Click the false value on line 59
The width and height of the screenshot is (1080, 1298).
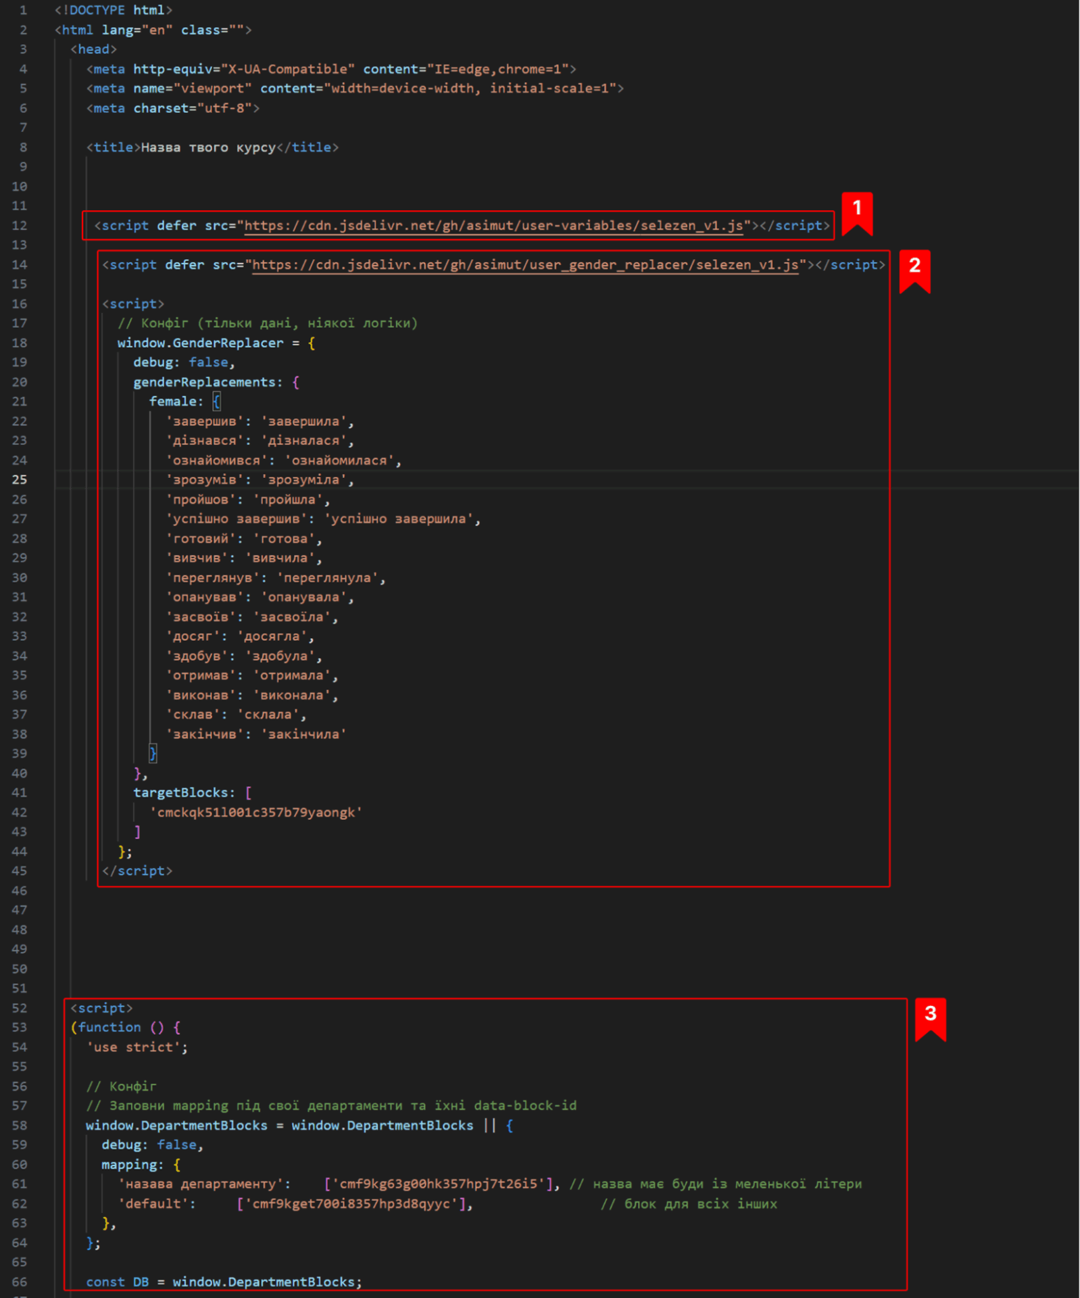click(176, 1145)
